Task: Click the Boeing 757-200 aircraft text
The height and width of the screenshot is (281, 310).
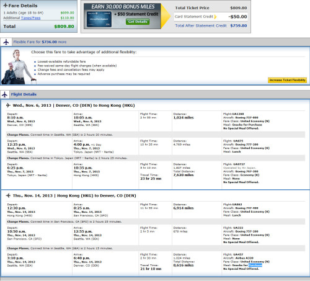Action: (x=247, y=231)
